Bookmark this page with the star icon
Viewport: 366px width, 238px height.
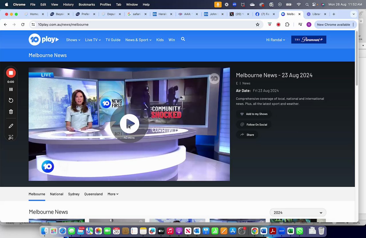(257, 25)
